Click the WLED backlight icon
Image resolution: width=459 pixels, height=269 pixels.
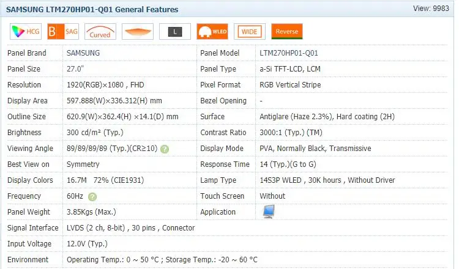pos(212,31)
